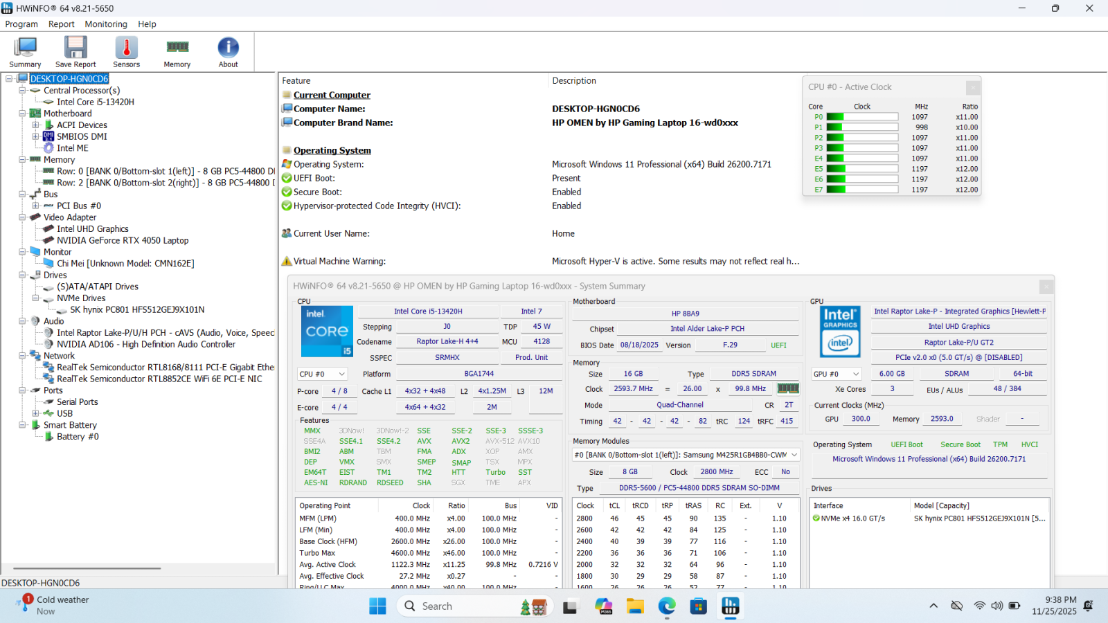Screen dimensions: 1108x623
Task: Open the CPU #0 selector dropdown
Action: coord(322,374)
